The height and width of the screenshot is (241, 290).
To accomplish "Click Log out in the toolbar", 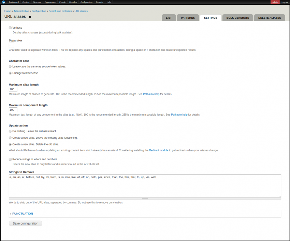I will (285, 2).
